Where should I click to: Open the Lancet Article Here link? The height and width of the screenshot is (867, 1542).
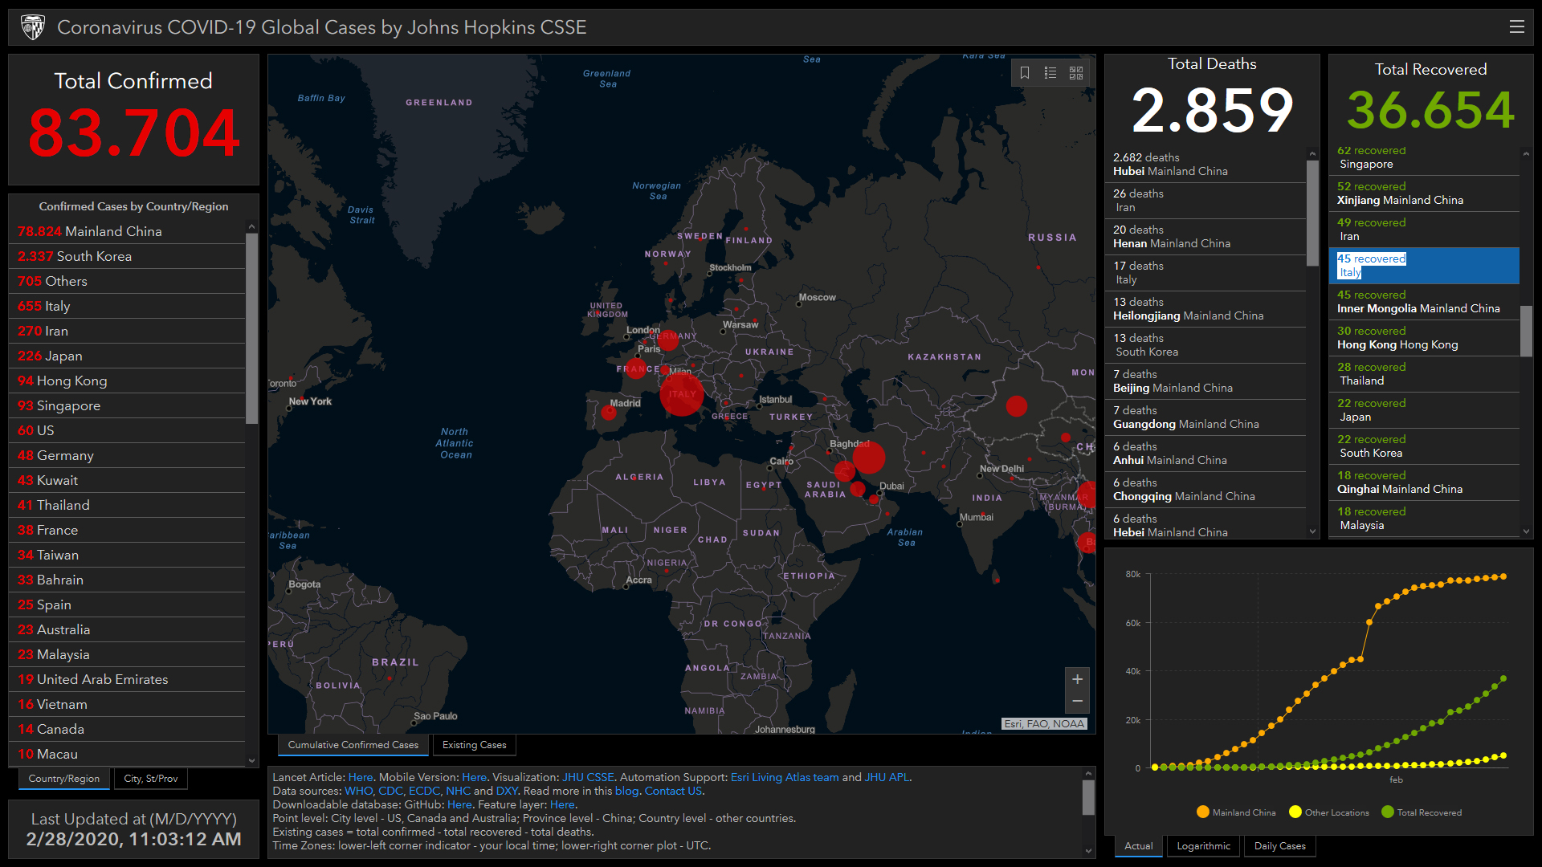(361, 777)
